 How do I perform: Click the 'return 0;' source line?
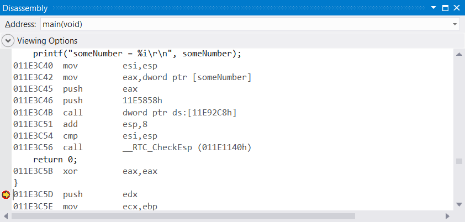pos(55,159)
